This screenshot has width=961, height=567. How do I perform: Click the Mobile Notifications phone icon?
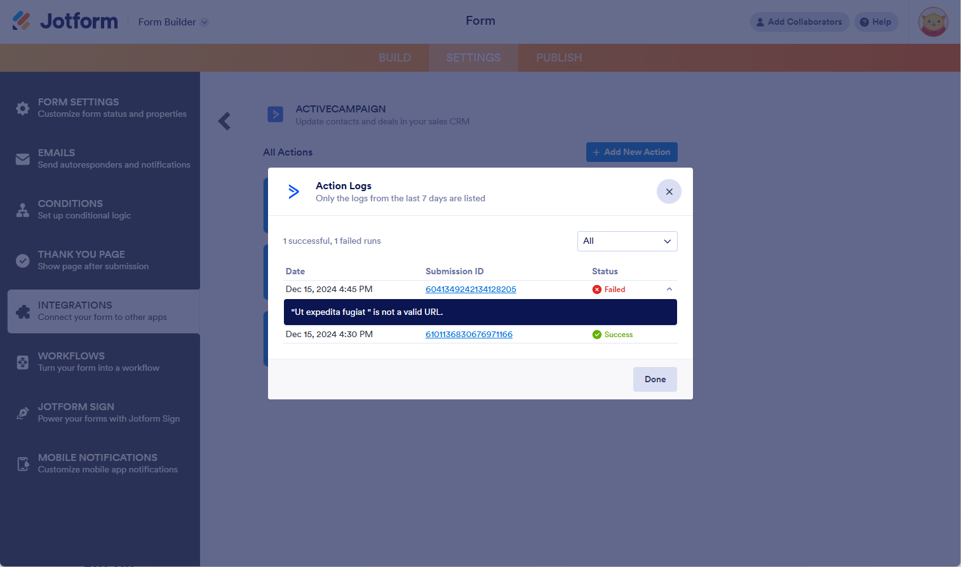coord(23,464)
